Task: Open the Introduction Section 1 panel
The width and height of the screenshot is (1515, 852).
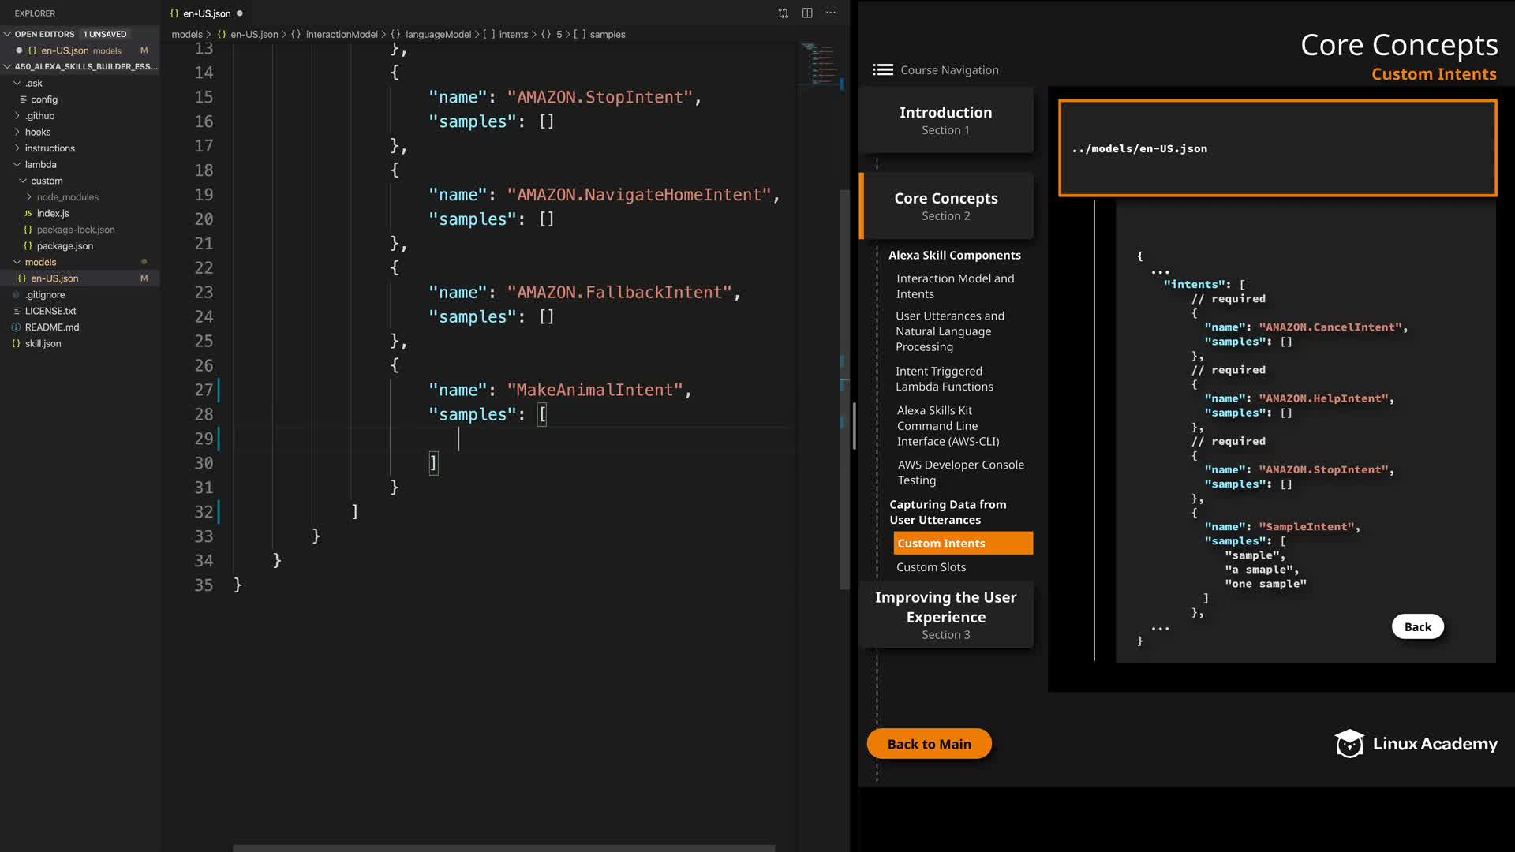Action: pyautogui.click(x=945, y=120)
